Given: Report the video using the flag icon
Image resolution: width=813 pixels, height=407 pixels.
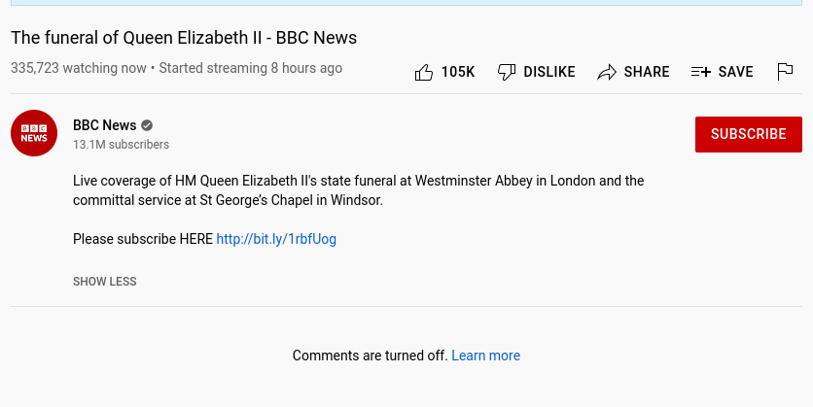Looking at the screenshot, I should [x=785, y=72].
